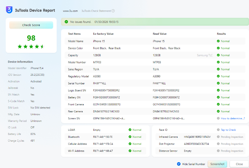Close the device report dialog

[239, 164]
